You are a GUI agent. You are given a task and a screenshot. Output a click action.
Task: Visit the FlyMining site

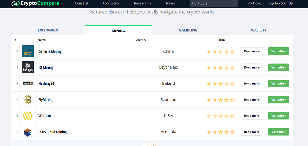click(x=279, y=100)
